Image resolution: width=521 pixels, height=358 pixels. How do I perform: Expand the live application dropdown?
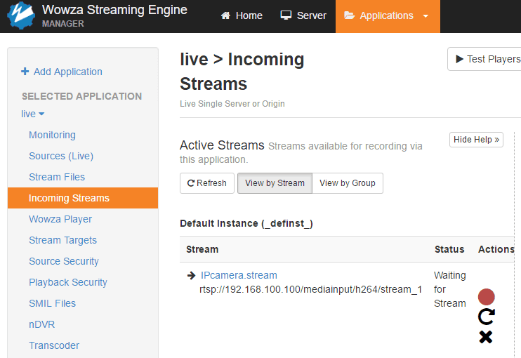(32, 114)
